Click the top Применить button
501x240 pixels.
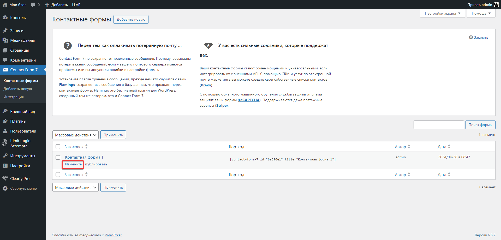(113, 135)
